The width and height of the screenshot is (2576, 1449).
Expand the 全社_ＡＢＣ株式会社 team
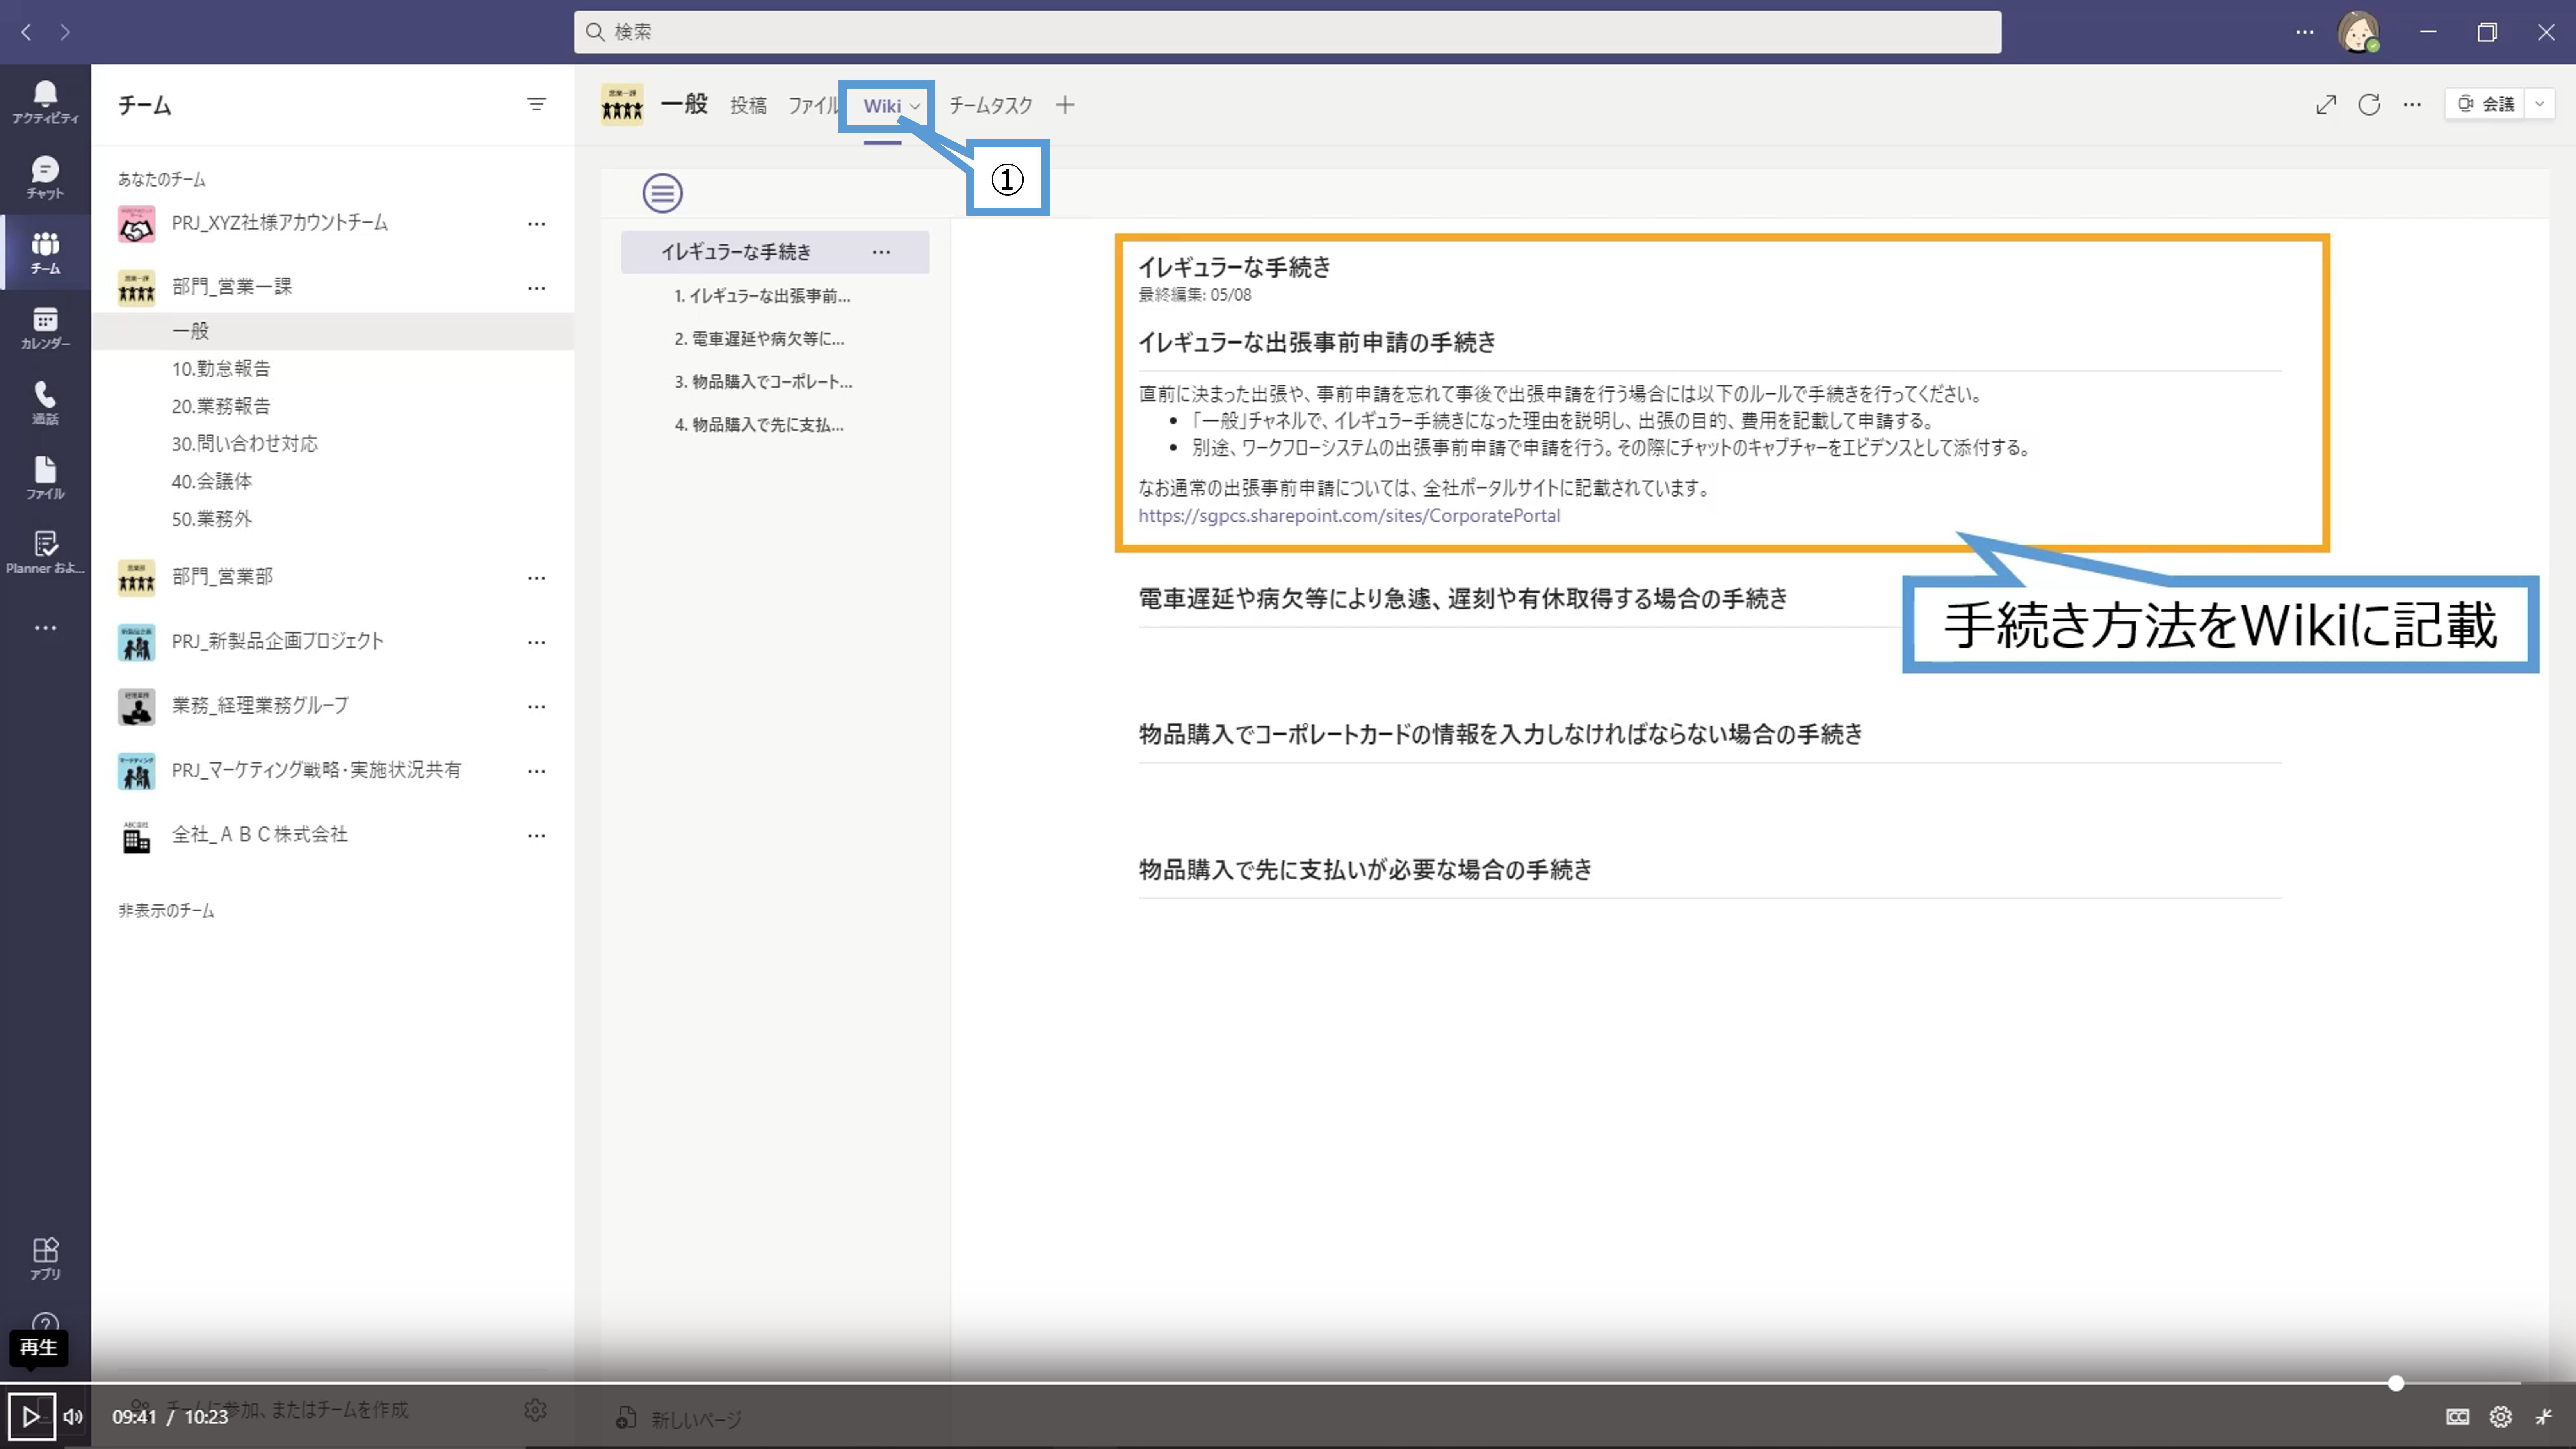click(x=260, y=835)
